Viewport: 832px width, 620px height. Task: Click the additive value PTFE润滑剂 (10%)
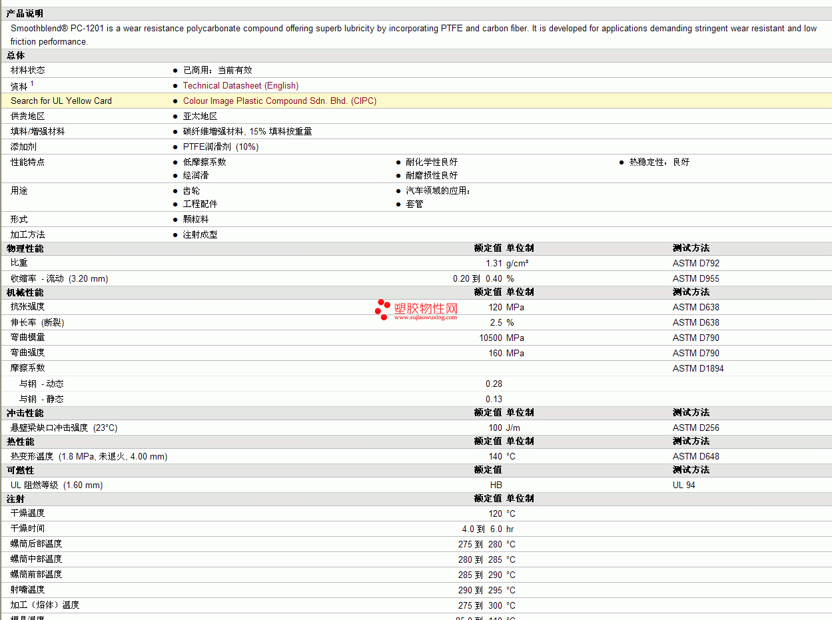tap(220, 147)
